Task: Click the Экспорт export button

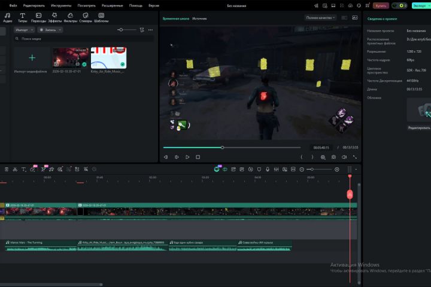Action: click(421, 5)
